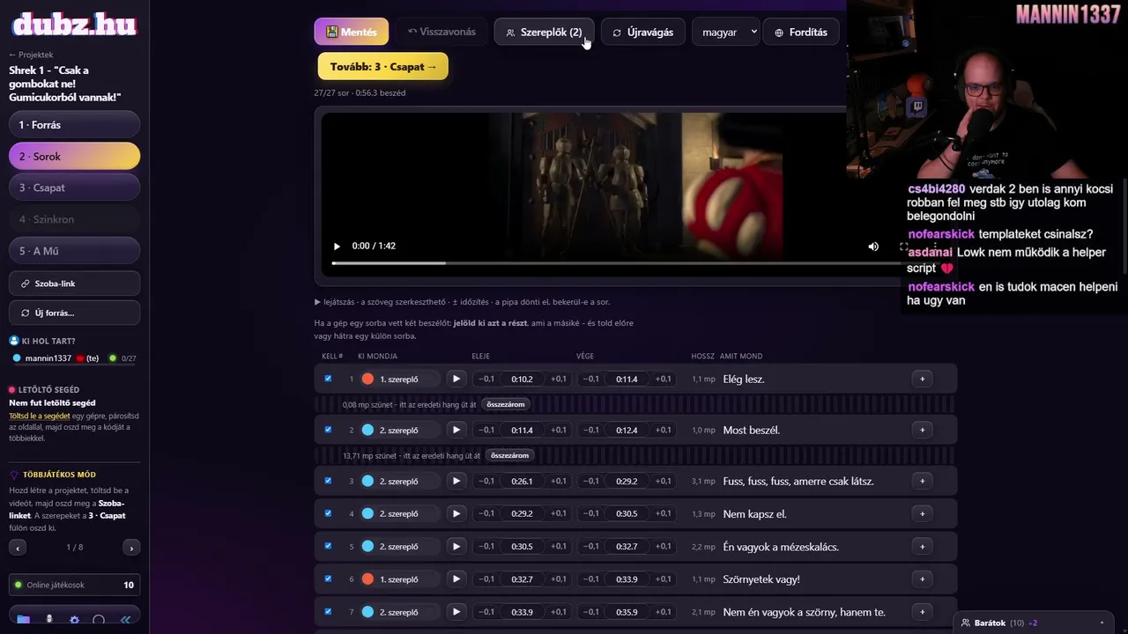Uncheck the checkbox for line 7

tap(328, 611)
